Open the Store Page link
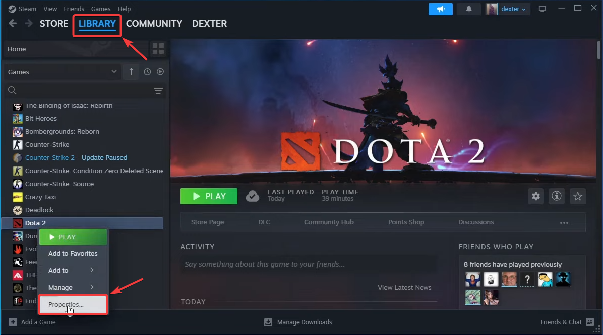The width and height of the screenshot is (603, 335). (208, 222)
